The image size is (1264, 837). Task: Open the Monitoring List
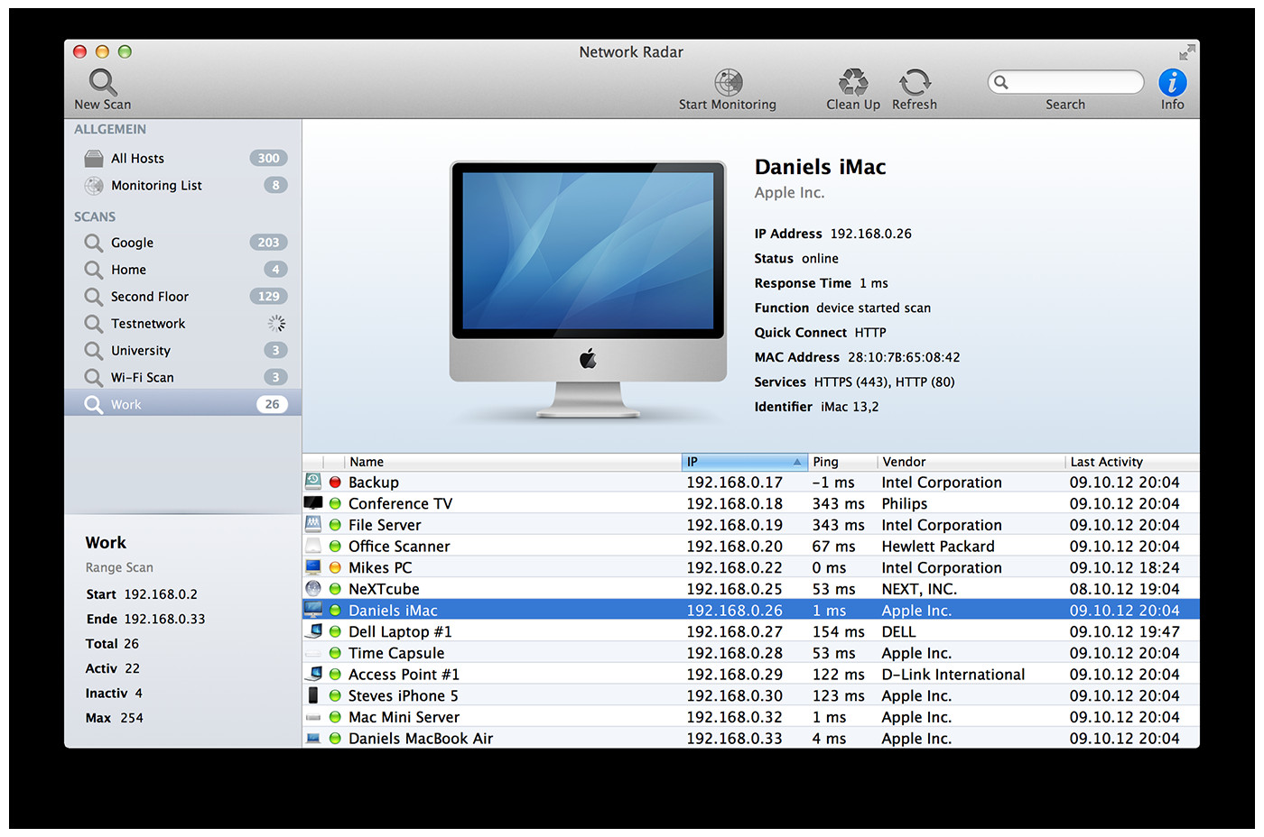182,185
